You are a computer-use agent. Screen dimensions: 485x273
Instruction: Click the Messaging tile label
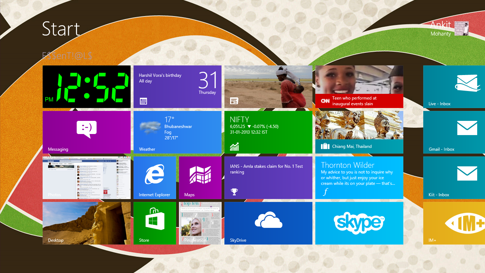point(58,149)
